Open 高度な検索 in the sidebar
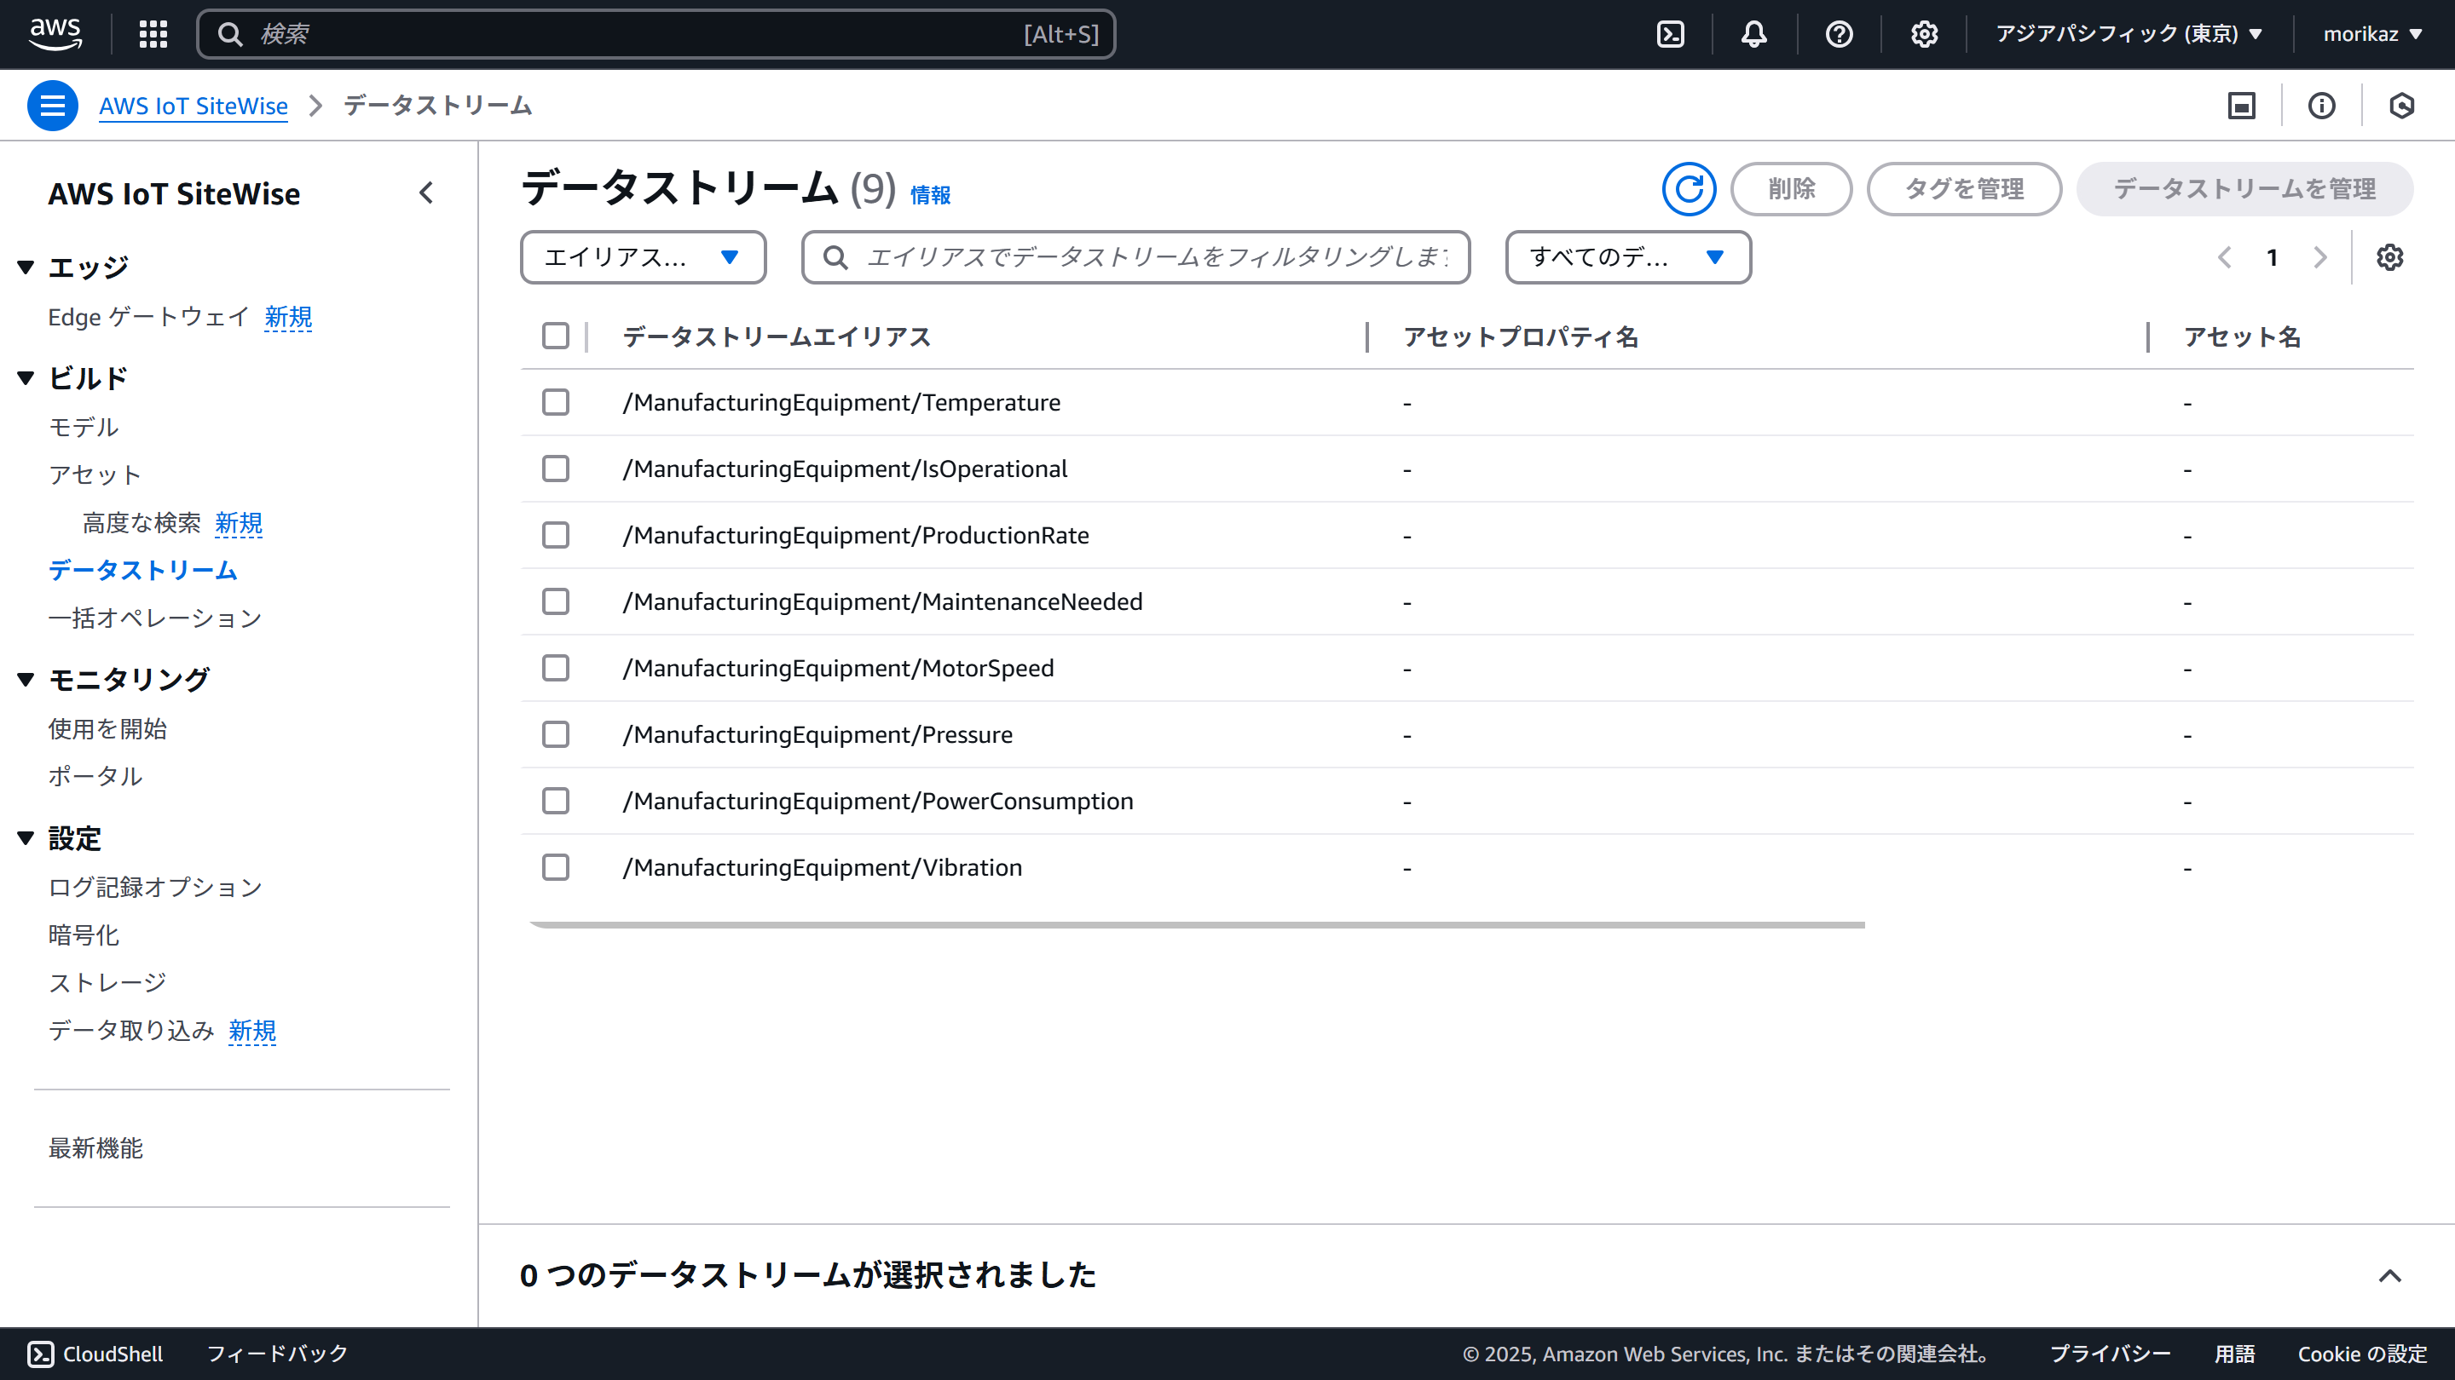 click(142, 523)
